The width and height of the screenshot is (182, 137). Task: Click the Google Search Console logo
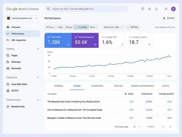coord(22,9)
